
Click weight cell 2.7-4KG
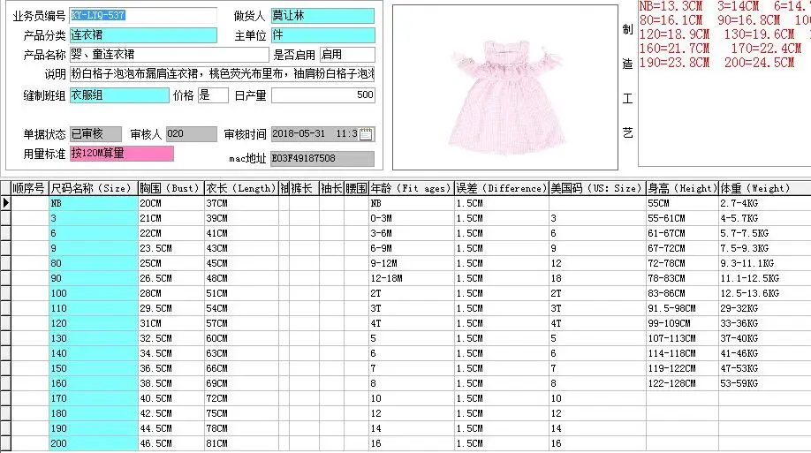pyautogui.click(x=764, y=203)
